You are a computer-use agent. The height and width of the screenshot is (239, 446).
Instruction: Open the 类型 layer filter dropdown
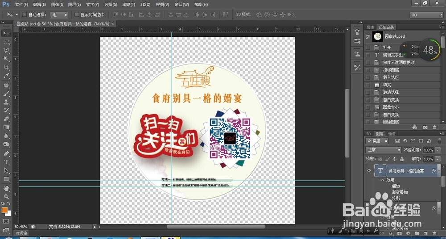(377, 141)
